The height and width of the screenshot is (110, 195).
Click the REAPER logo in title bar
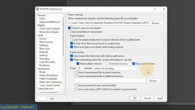(37, 9)
